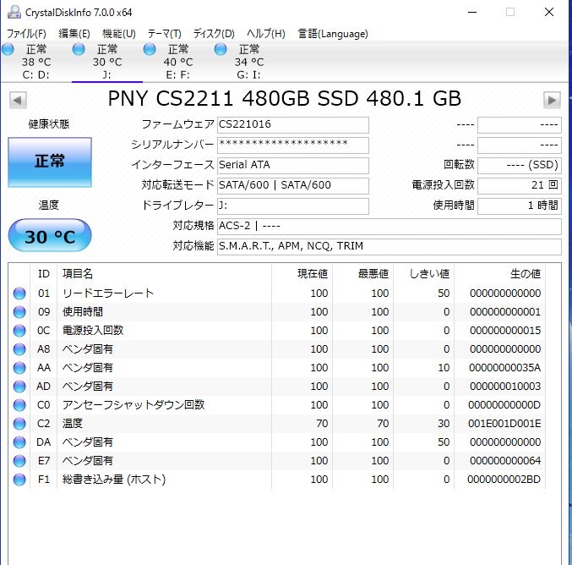The image size is (572, 565).
Task: Open the ファイル(F) menu
Action: tap(26, 34)
